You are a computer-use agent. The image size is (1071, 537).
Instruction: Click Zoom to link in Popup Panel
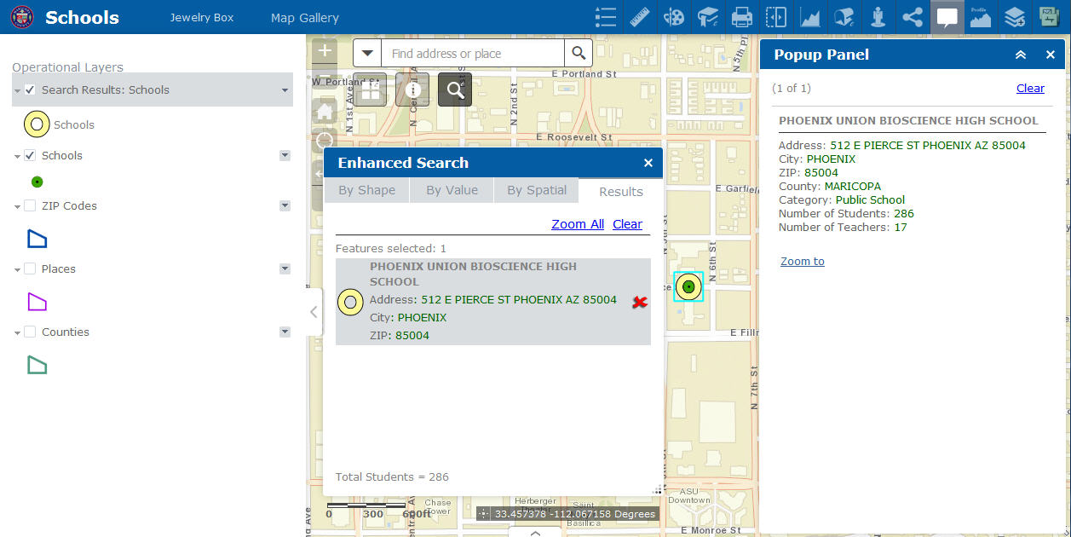(803, 261)
